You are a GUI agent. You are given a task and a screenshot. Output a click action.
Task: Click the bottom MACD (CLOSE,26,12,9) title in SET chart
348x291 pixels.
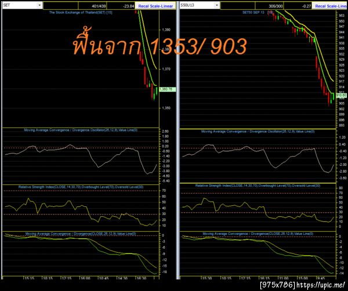(x=81, y=234)
